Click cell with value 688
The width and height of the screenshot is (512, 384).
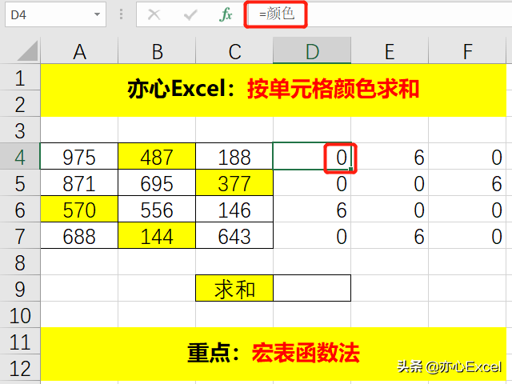(79, 235)
